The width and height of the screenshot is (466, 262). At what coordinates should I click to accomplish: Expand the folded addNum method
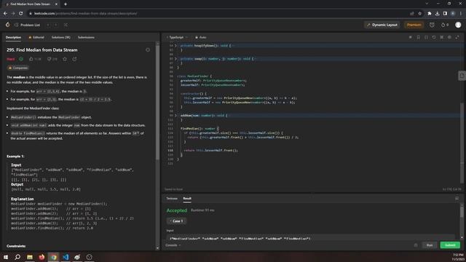[175, 116]
